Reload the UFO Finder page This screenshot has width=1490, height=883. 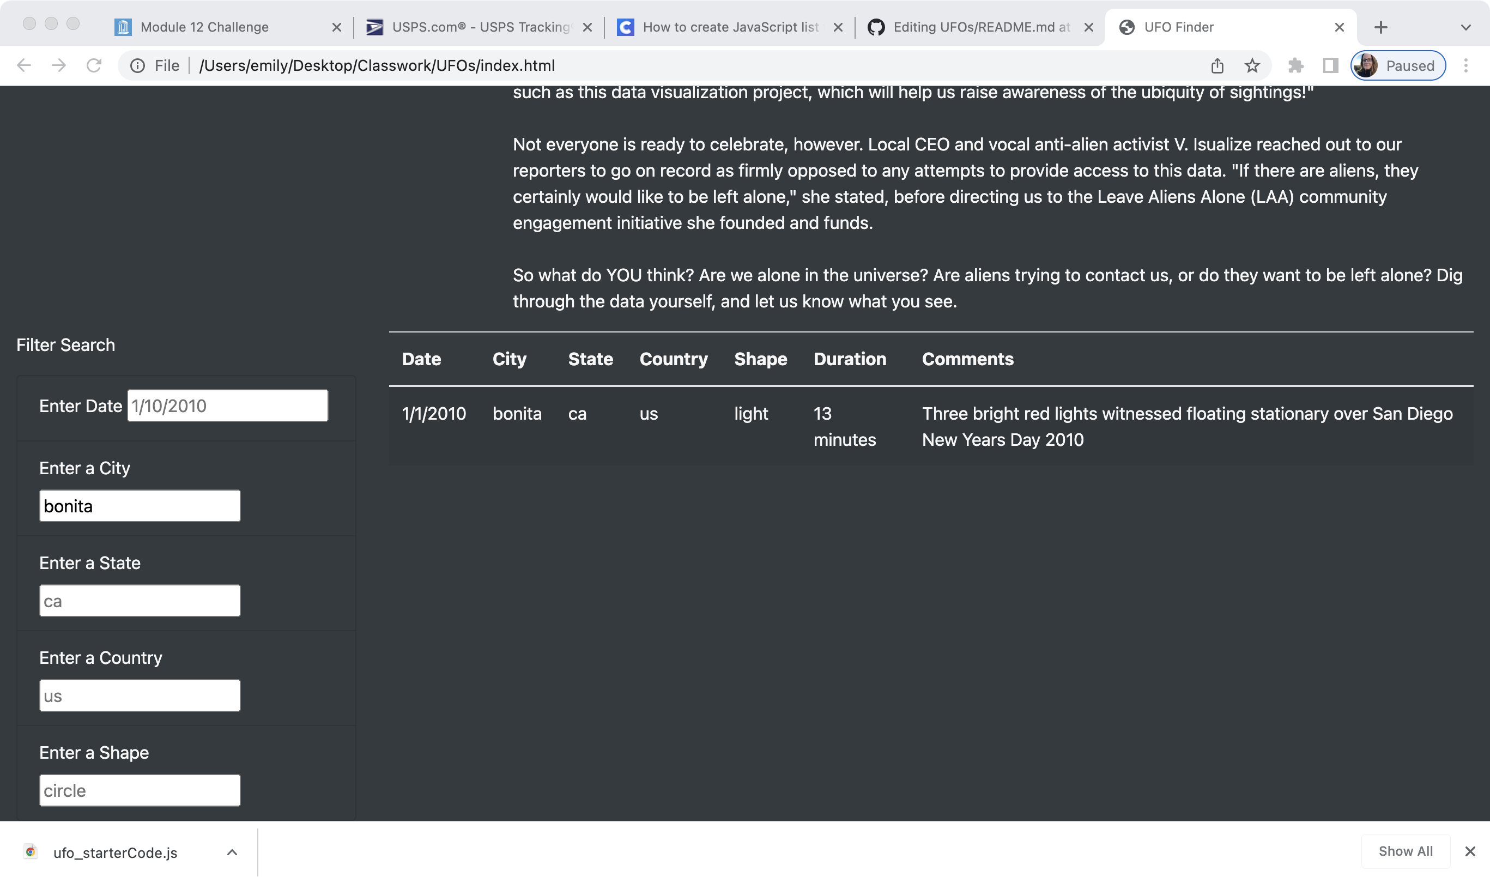click(x=94, y=65)
